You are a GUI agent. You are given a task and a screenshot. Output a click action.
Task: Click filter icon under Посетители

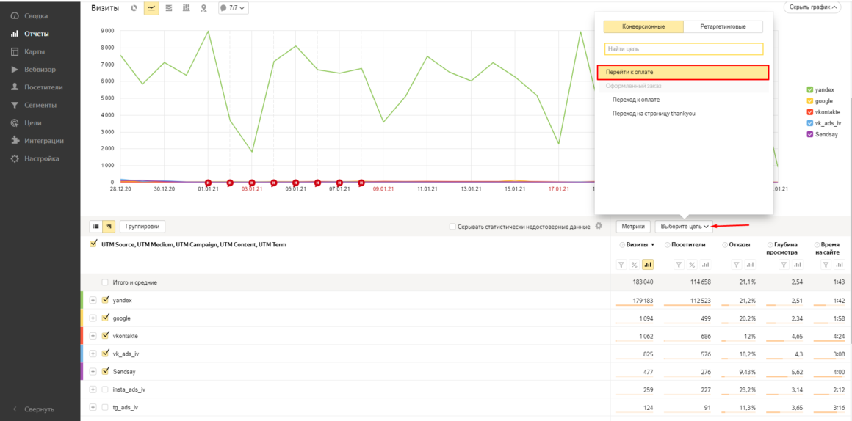(x=679, y=265)
